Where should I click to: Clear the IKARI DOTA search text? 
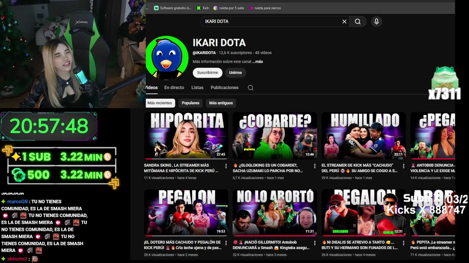pyautogui.click(x=344, y=22)
